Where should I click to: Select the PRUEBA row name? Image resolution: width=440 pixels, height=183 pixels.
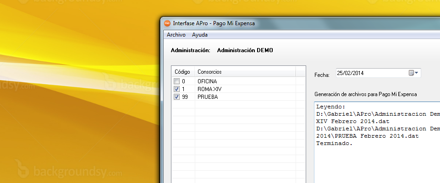208,97
